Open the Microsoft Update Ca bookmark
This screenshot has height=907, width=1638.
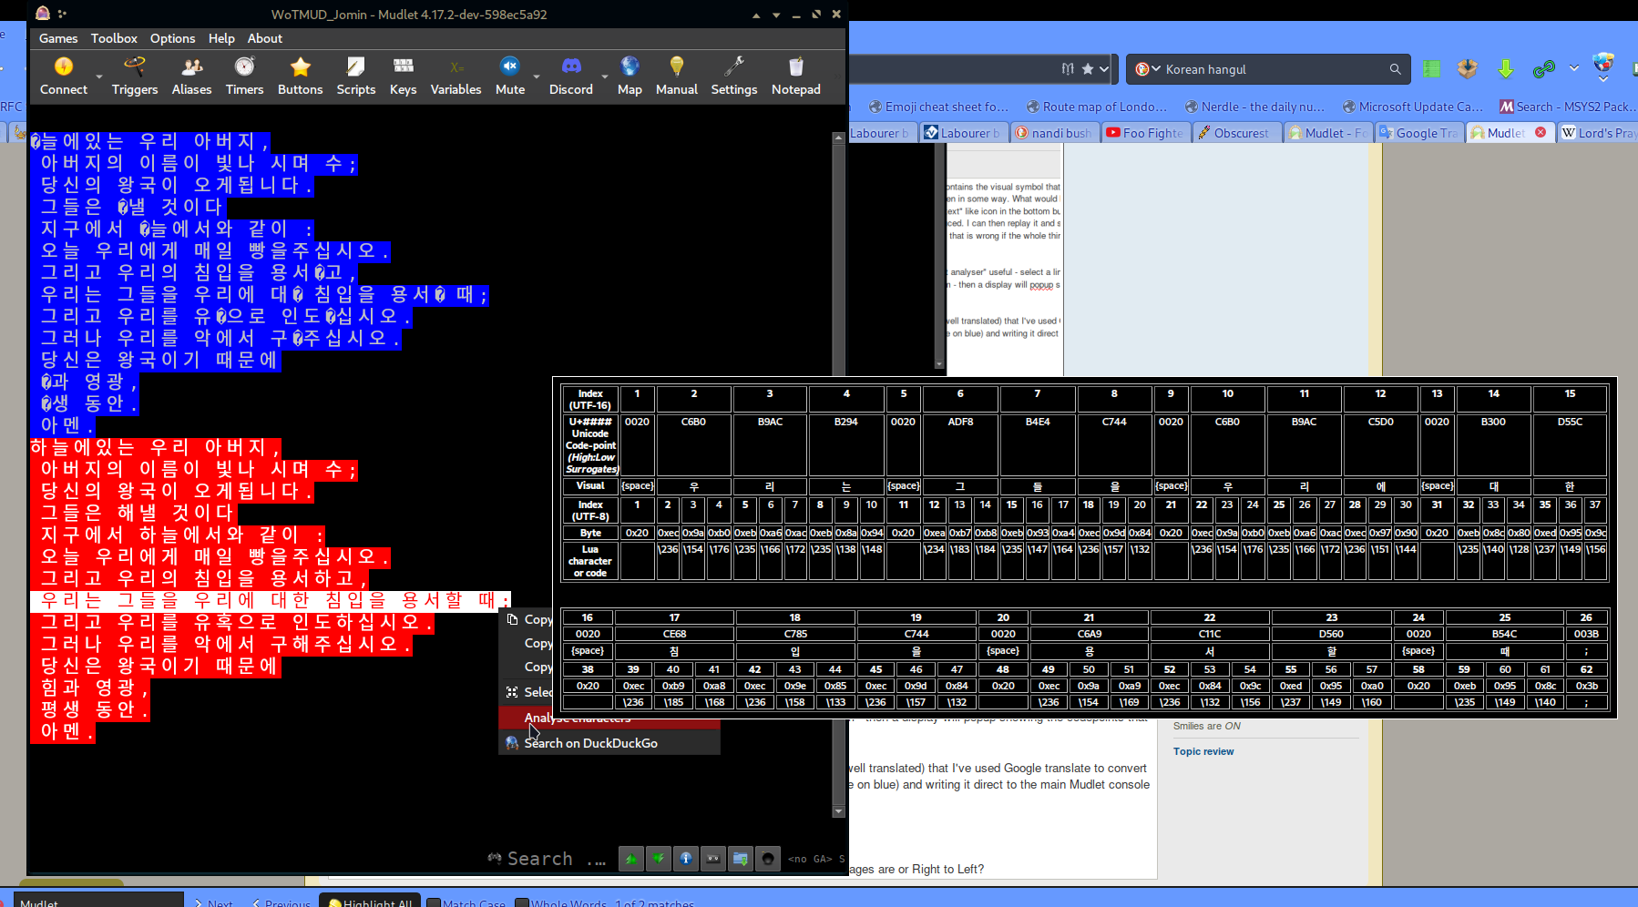click(1412, 107)
